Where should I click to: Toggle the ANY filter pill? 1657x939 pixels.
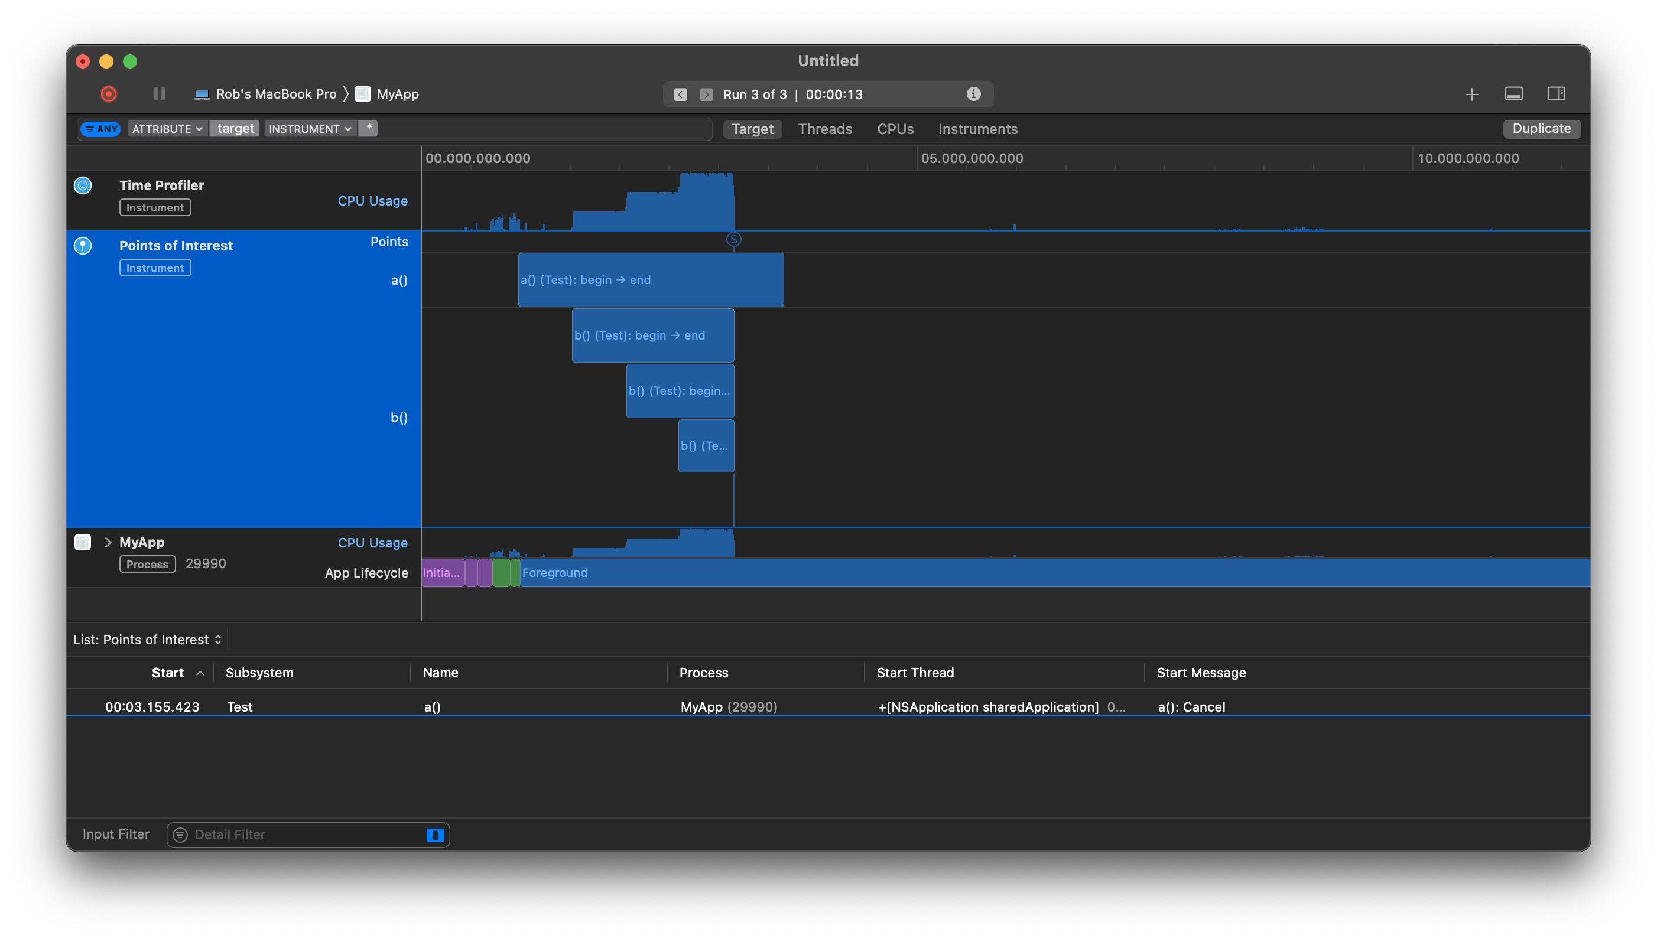coord(101,129)
